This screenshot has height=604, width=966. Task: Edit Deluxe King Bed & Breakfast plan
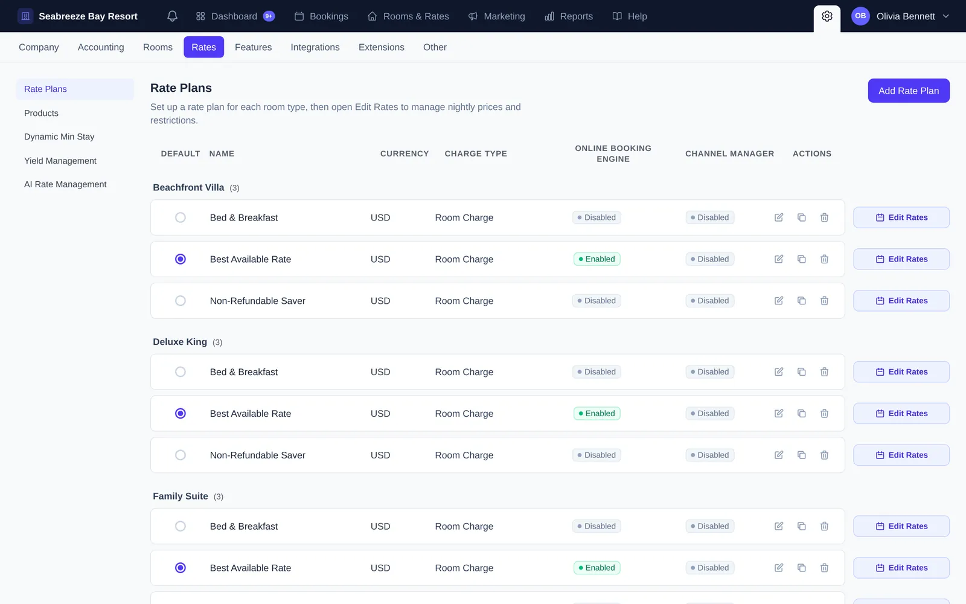pyautogui.click(x=779, y=372)
